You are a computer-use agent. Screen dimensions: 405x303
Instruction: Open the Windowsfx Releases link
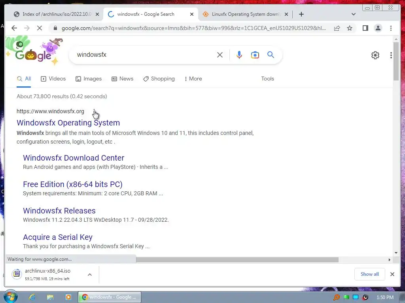coord(59,211)
